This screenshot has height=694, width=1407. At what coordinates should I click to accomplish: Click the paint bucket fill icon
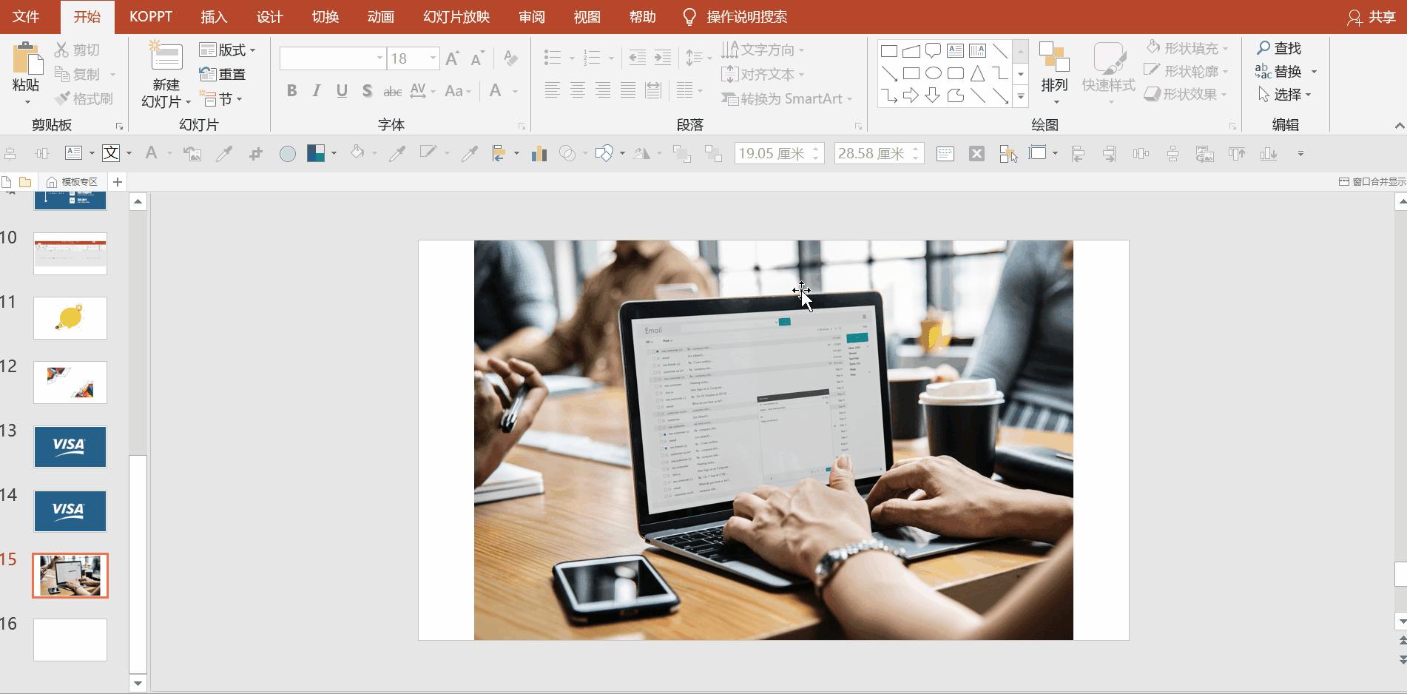pyautogui.click(x=357, y=152)
